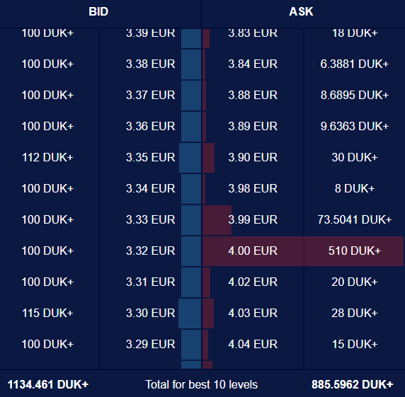
Task: Select the 3.35 EUR bid price
Action: pos(151,158)
